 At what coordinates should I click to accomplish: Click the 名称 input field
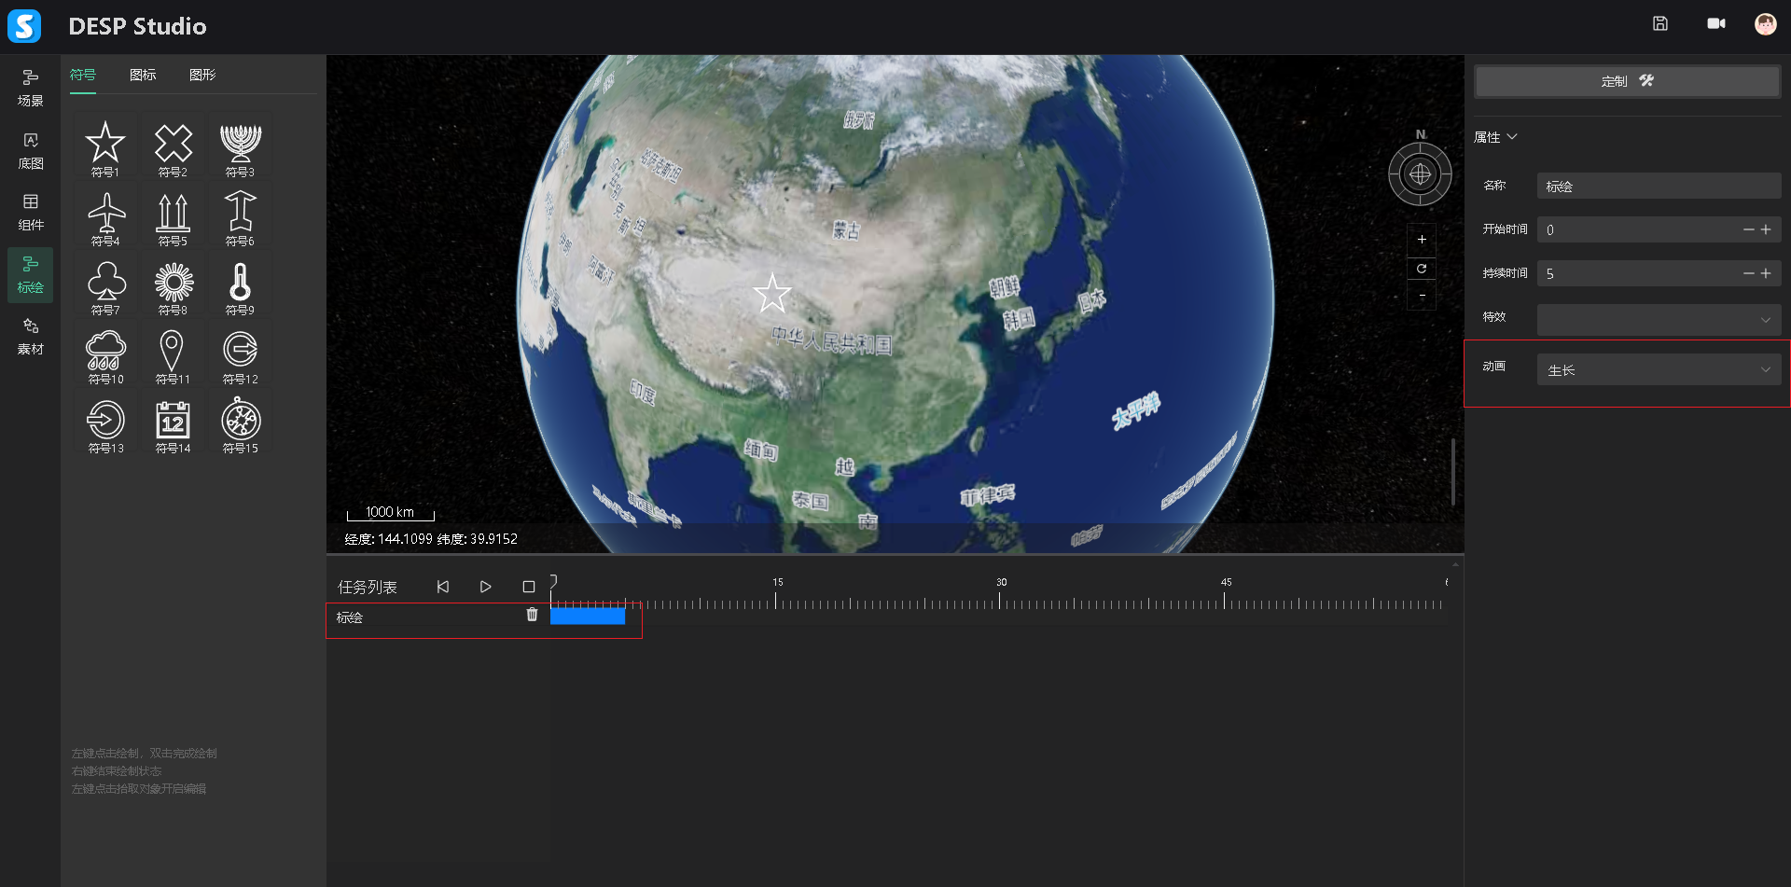1658,187
